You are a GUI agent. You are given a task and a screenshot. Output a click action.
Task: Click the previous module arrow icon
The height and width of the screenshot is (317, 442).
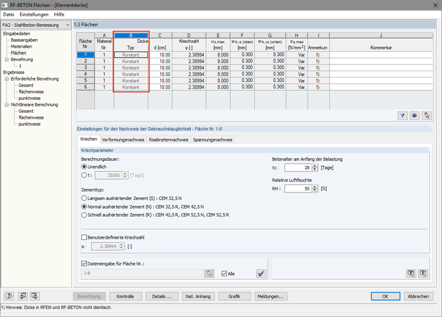23,296
